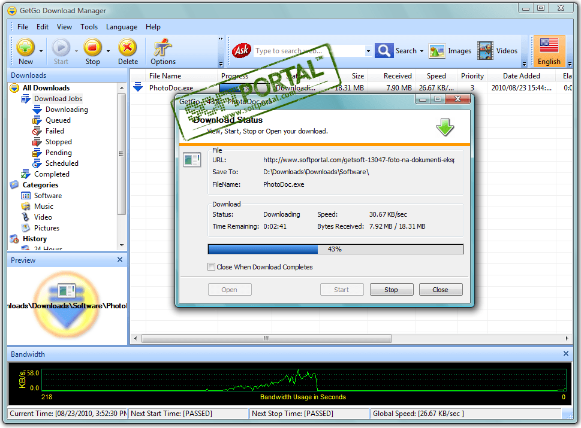Open the Help menu
This screenshot has width=581, height=428.
click(x=153, y=26)
